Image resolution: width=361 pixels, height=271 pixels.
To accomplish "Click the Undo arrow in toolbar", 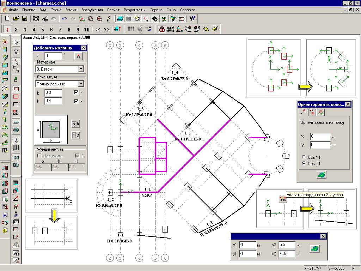I will 64,18.
